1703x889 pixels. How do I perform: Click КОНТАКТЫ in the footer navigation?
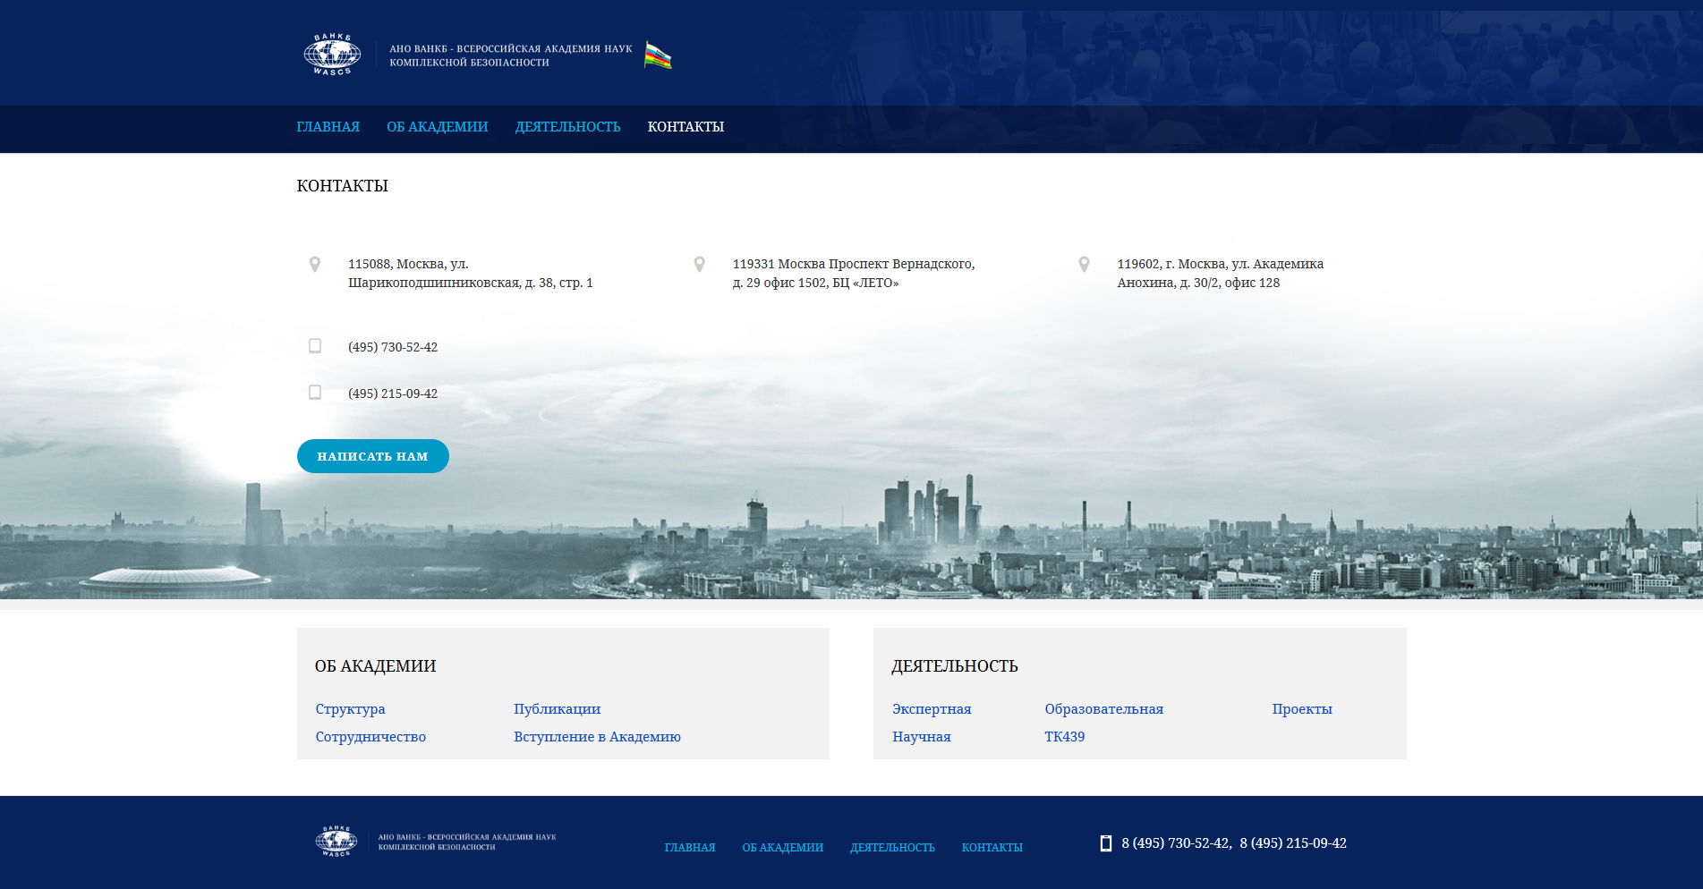[x=992, y=848]
